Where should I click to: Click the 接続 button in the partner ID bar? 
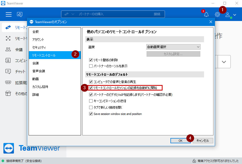pyautogui.click(x=157, y=14)
